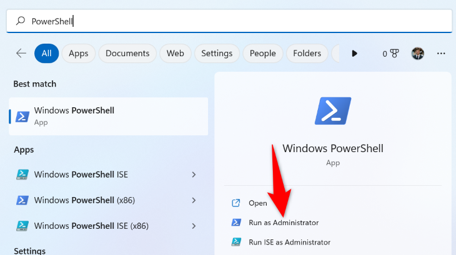This screenshot has width=456, height=255.
Task: Click Open in the PowerShell details pane
Action: [257, 203]
